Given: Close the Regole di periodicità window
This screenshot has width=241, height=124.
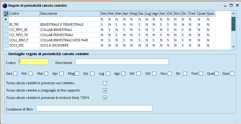Looking at the screenshot, I should [237, 6].
